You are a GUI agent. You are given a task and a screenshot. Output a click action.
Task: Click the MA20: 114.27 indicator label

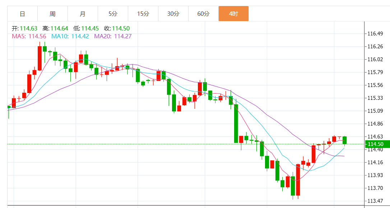coord(113,36)
